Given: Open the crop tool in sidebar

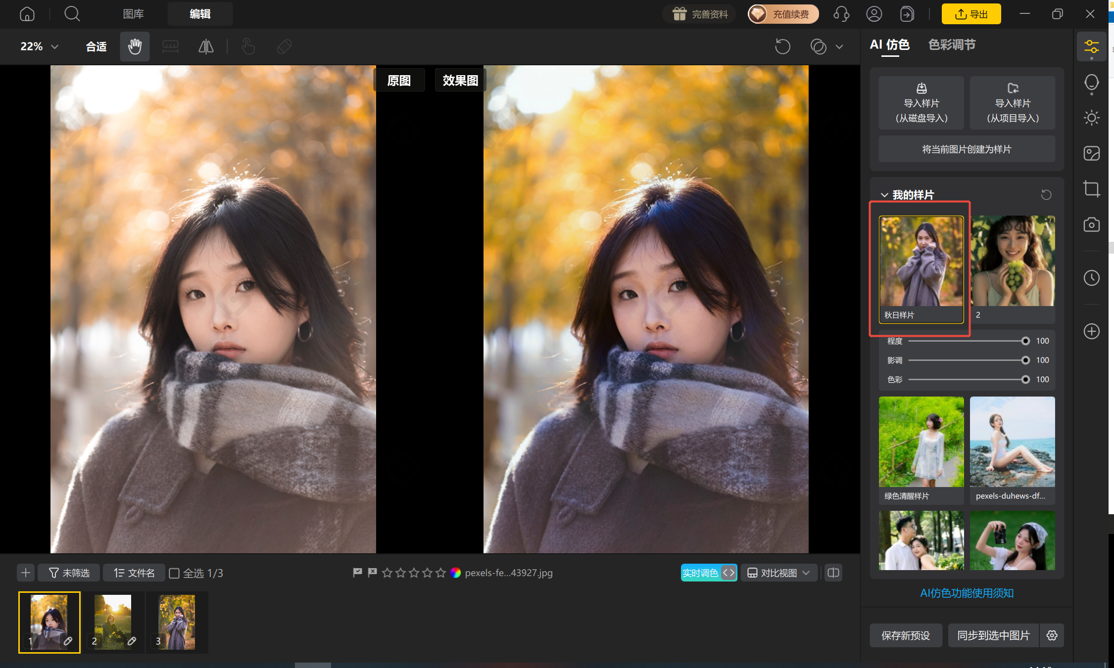Looking at the screenshot, I should (x=1091, y=189).
